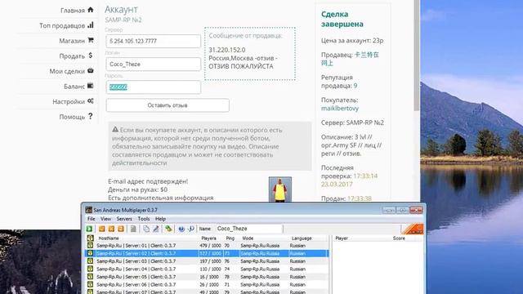The image size is (523, 294).
Task: Click lock icon of Server: 04 row
Action: tap(90, 269)
